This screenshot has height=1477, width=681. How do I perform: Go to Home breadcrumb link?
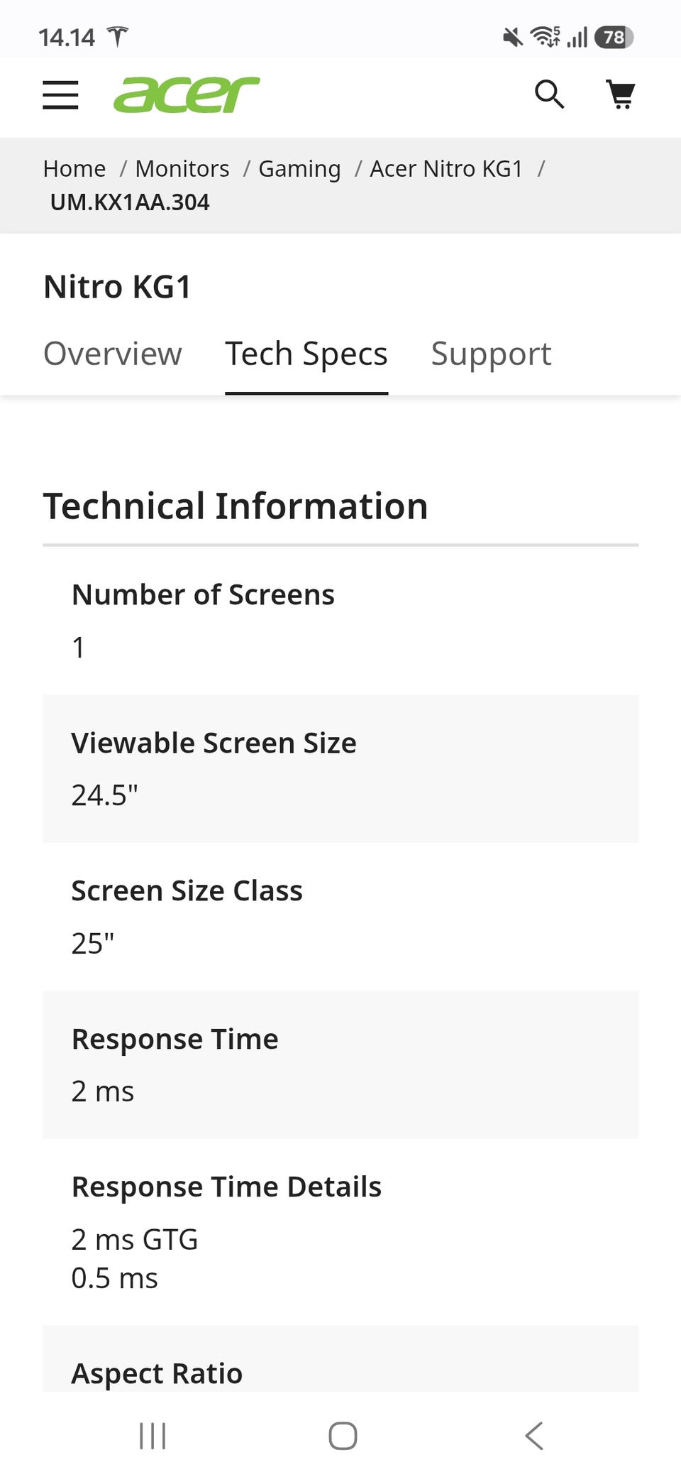coord(74,169)
